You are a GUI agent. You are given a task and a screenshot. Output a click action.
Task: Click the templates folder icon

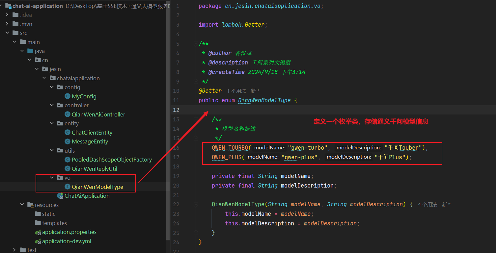tap(38, 223)
